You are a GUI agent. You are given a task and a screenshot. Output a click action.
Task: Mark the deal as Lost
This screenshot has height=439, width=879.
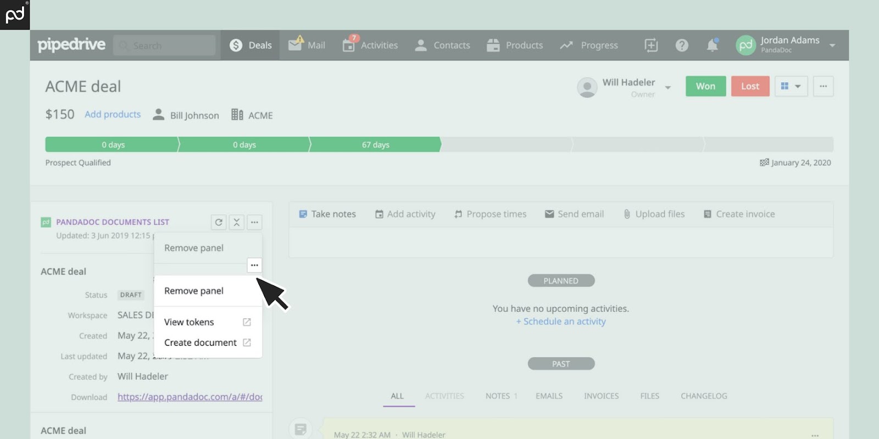tap(750, 86)
